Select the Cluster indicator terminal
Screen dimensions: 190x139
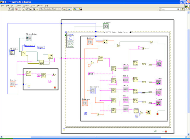tap(159, 64)
